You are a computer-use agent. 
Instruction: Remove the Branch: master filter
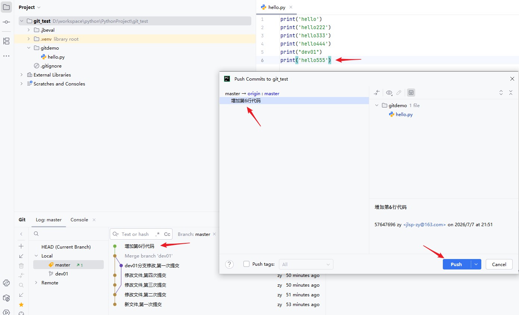click(214, 234)
